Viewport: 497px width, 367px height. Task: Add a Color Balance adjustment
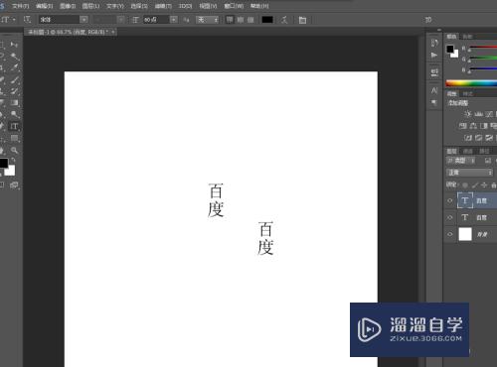tap(473, 126)
